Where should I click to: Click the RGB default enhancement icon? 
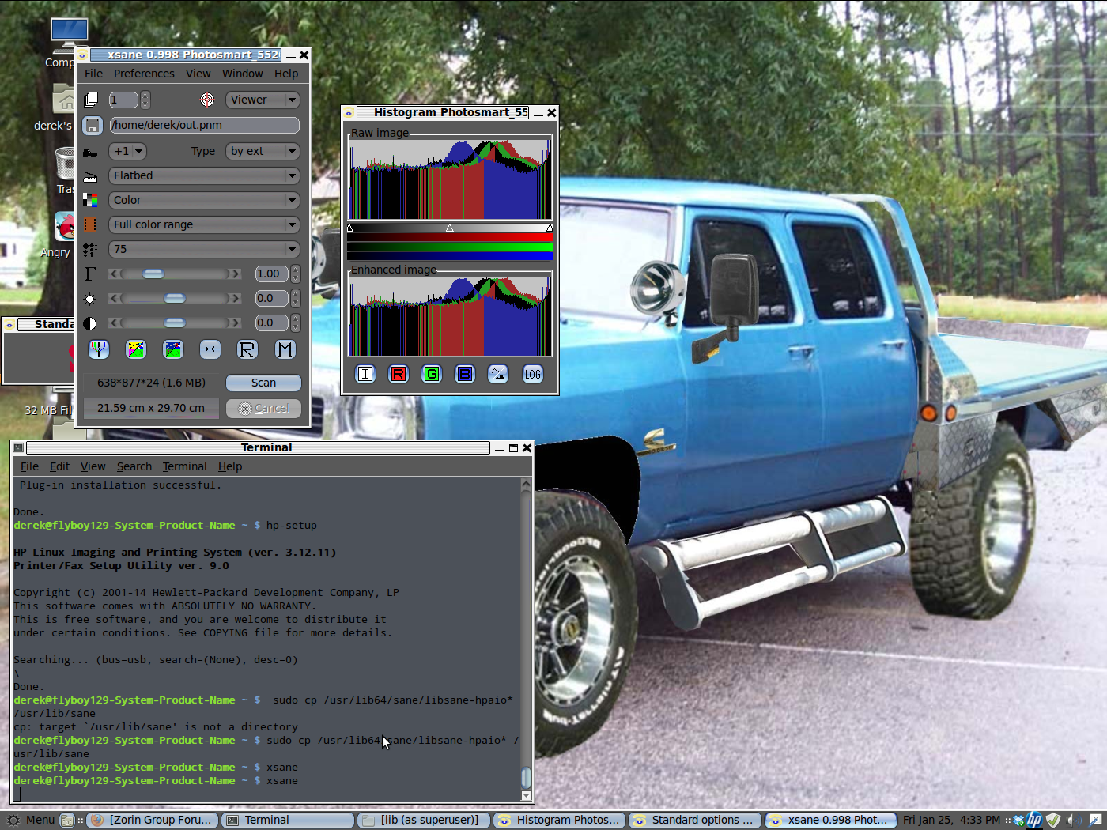coord(98,349)
